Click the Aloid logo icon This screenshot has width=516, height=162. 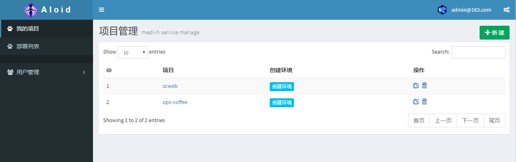point(31,10)
